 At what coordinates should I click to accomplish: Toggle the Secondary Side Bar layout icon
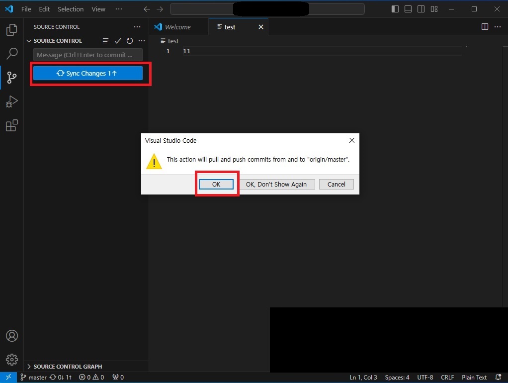pos(421,9)
